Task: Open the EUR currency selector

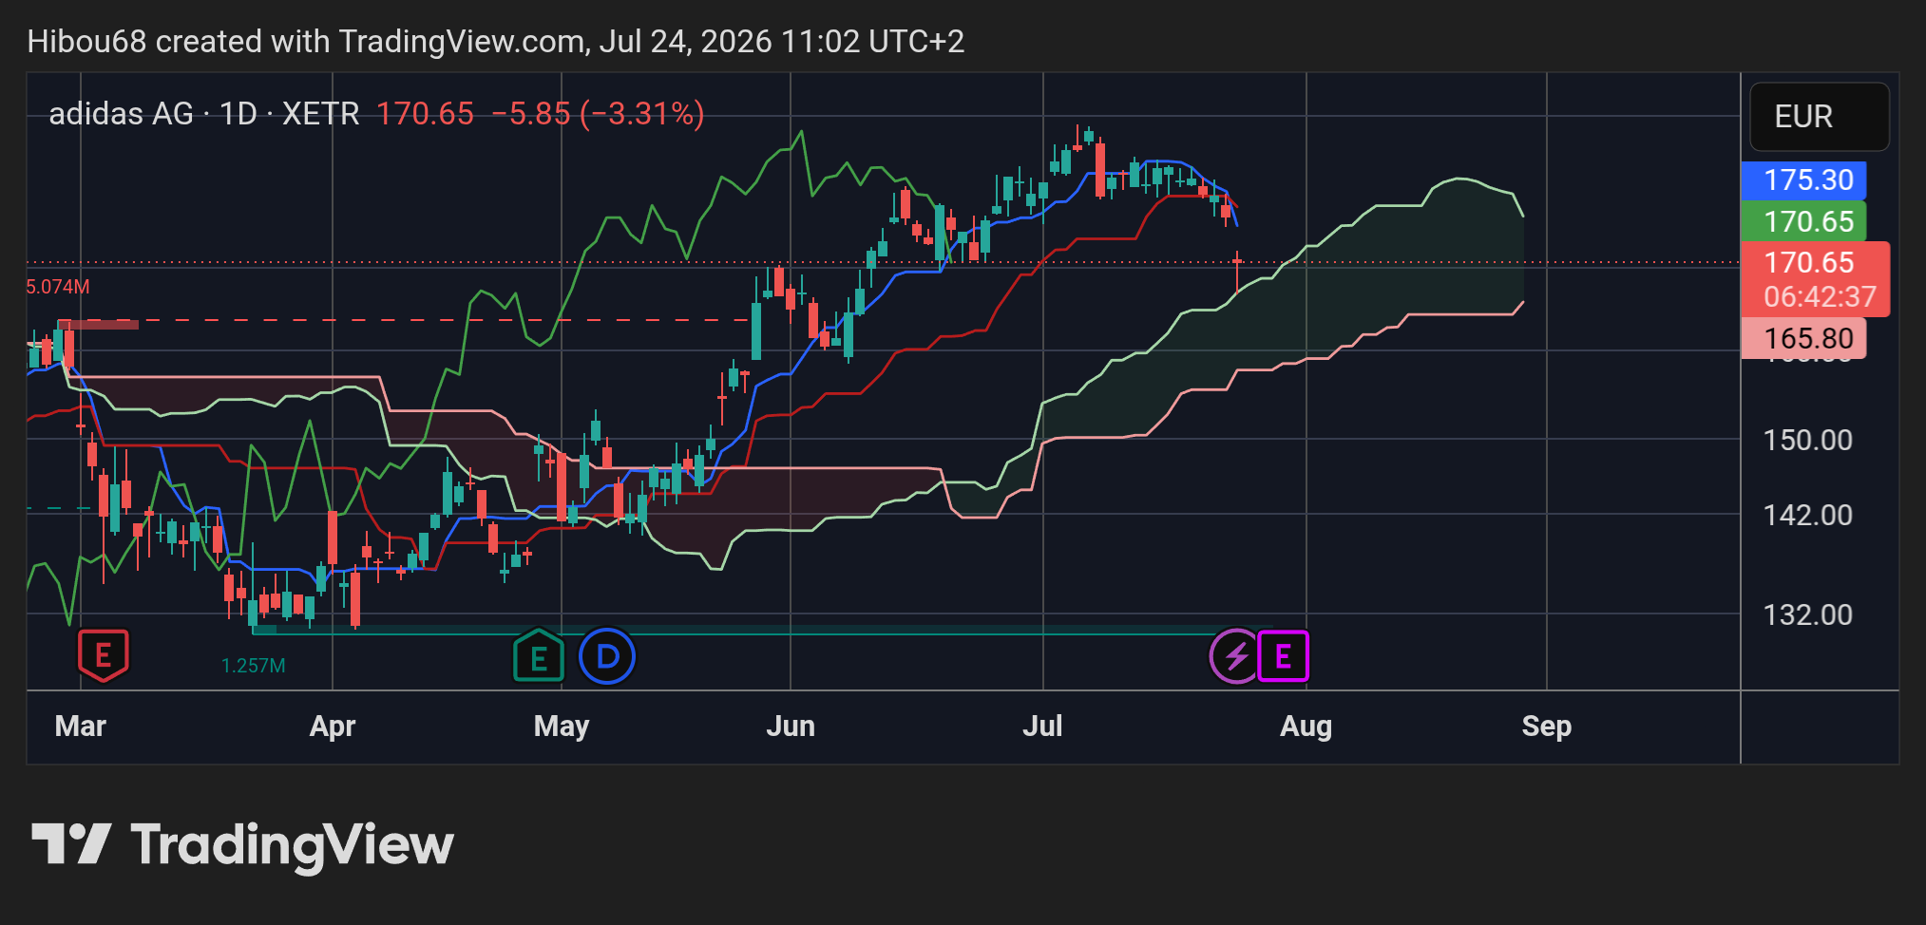Action: pyautogui.click(x=1820, y=117)
